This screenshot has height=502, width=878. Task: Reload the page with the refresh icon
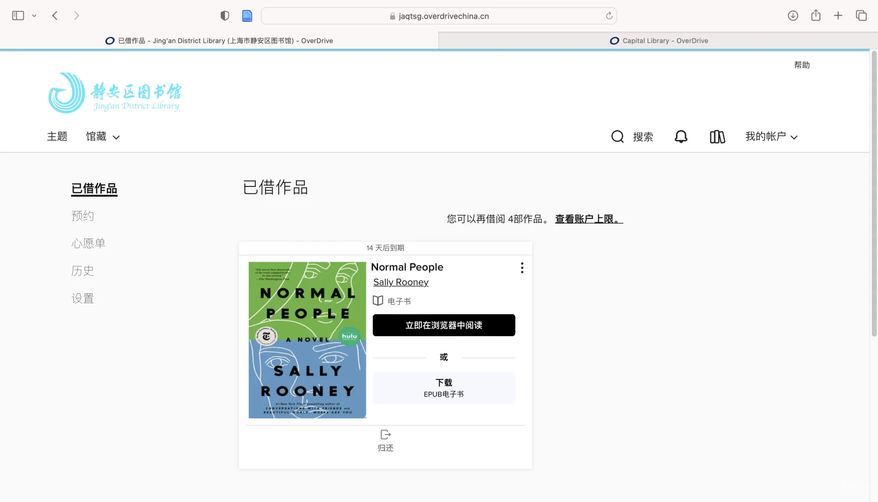609,16
